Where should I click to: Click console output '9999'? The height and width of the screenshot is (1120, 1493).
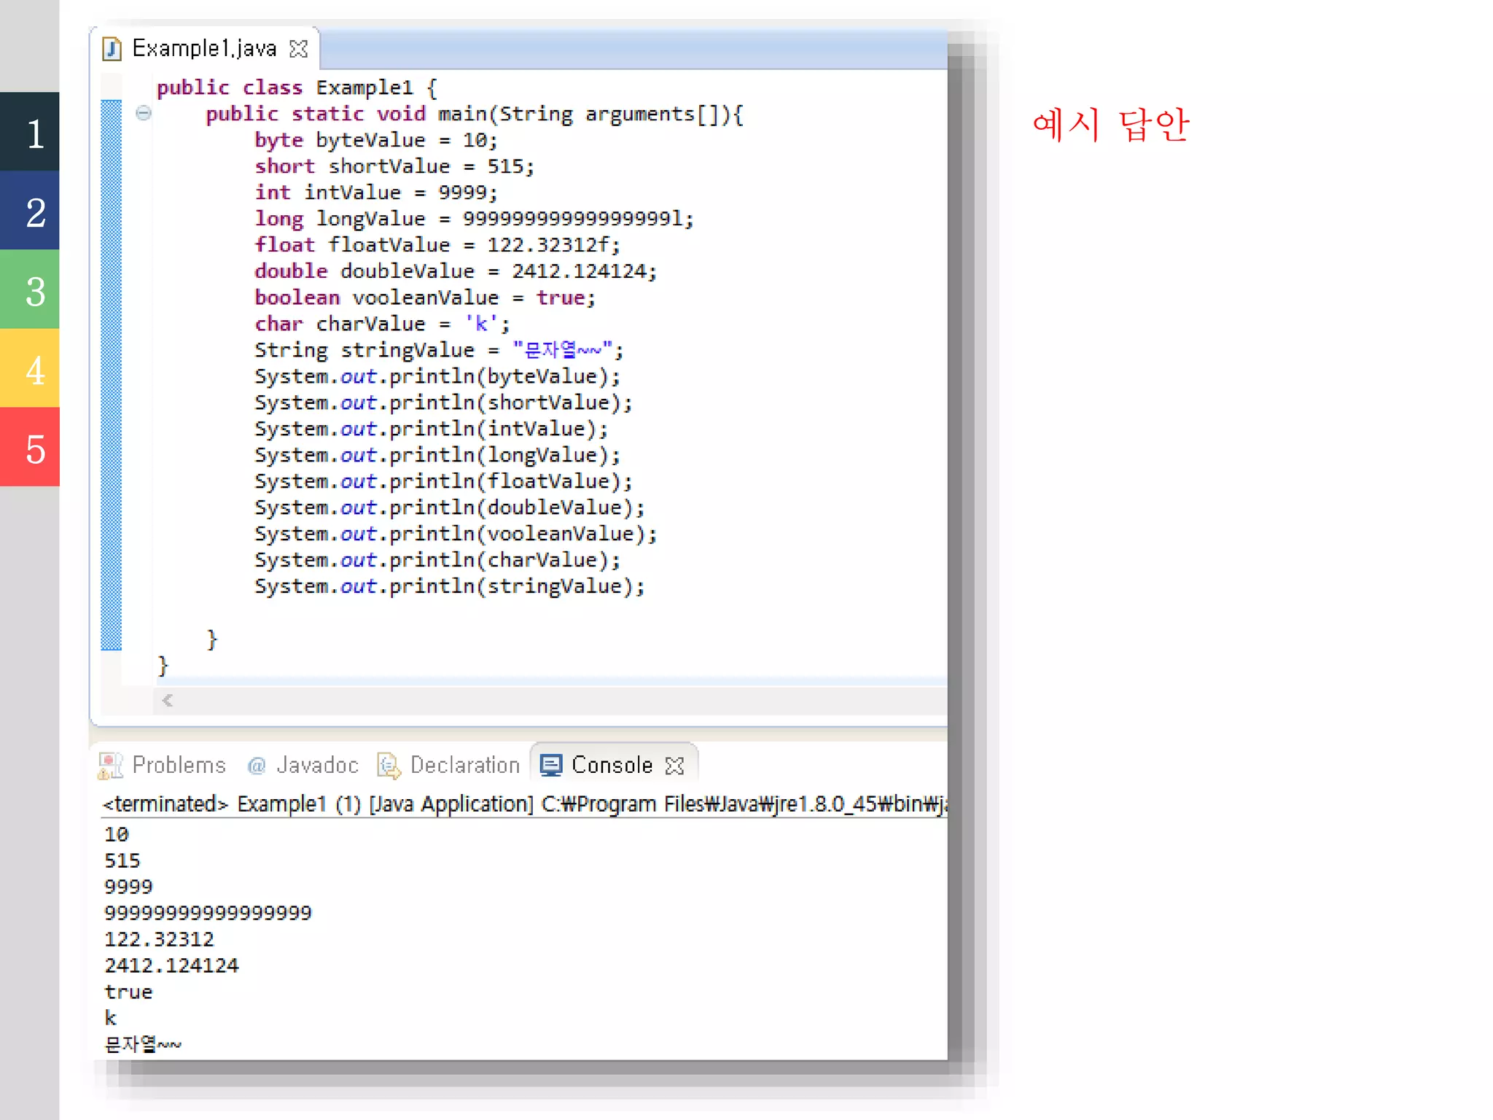click(x=128, y=887)
